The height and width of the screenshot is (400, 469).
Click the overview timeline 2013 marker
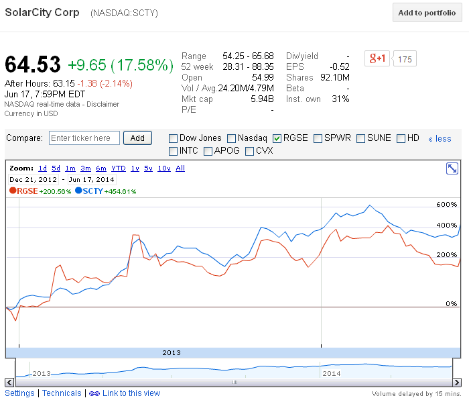coord(42,374)
